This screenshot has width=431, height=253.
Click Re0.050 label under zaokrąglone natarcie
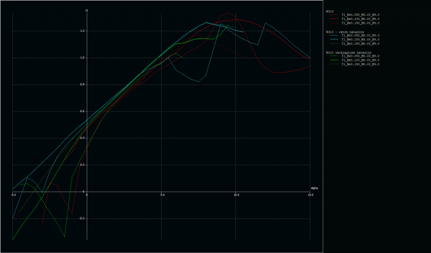click(360, 57)
